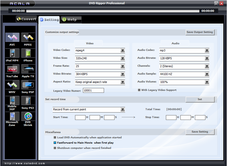The image size is (227, 166).
Task: Click the Set record time button
Action: (x=200, y=99)
